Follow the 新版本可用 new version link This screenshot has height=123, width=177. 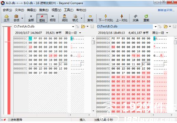(x=166, y=10)
